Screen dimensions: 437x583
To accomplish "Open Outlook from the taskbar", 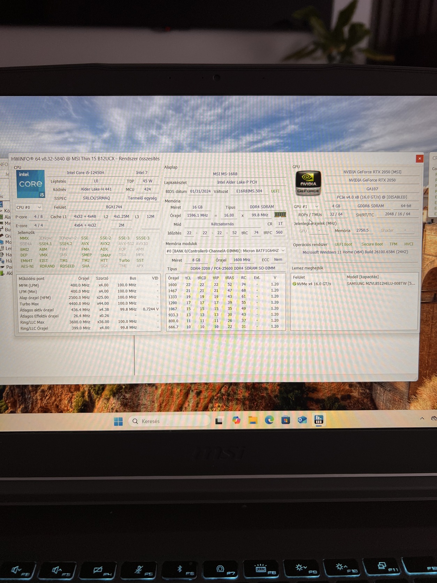I will click(302, 419).
